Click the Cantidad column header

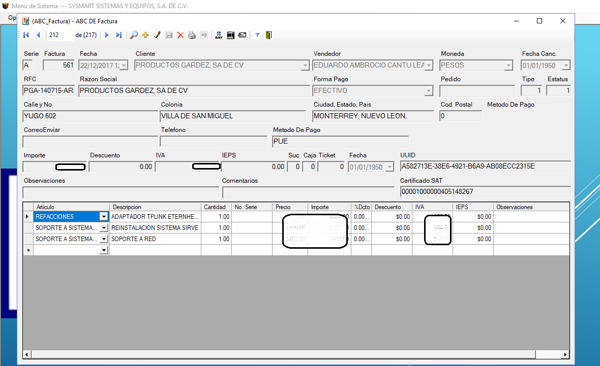click(216, 207)
